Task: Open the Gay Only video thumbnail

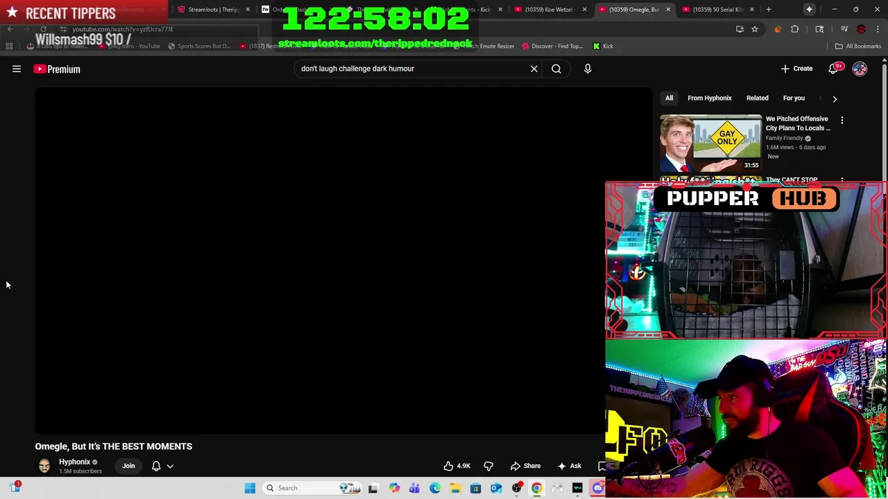Action: [x=710, y=143]
